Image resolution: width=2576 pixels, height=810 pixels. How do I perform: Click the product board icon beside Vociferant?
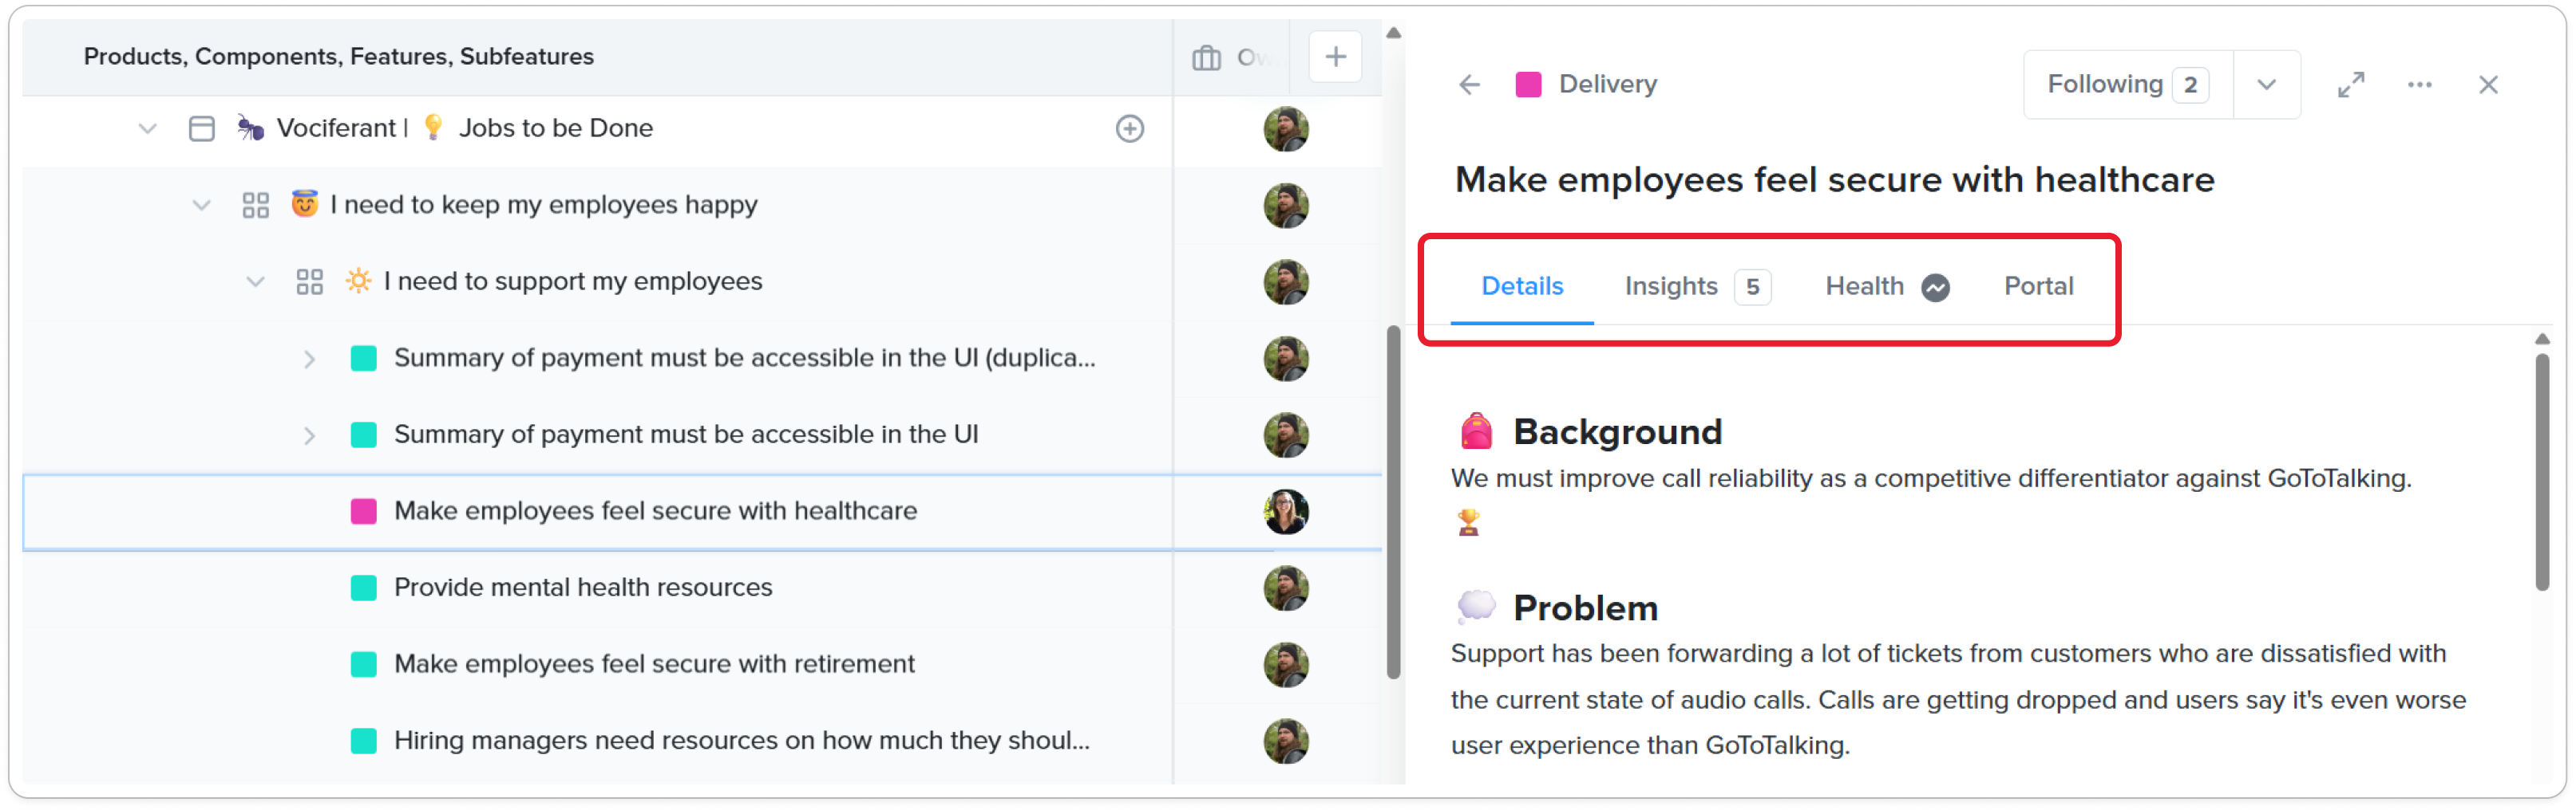pos(202,129)
